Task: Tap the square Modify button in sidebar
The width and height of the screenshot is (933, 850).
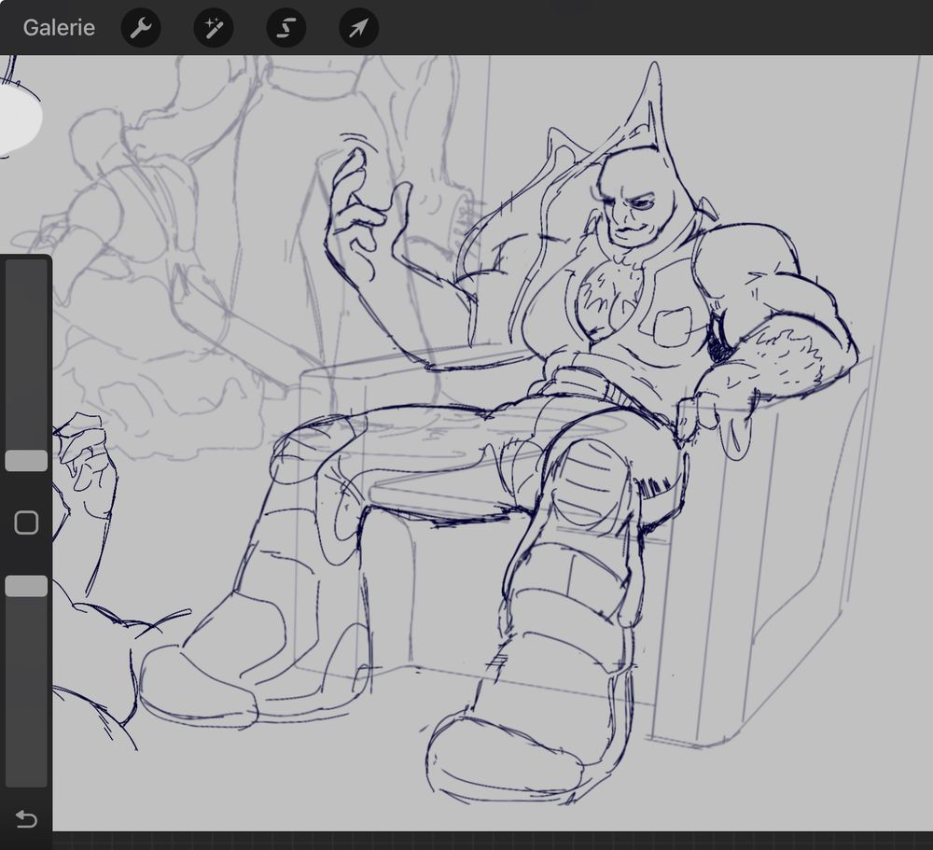Action: click(x=26, y=523)
